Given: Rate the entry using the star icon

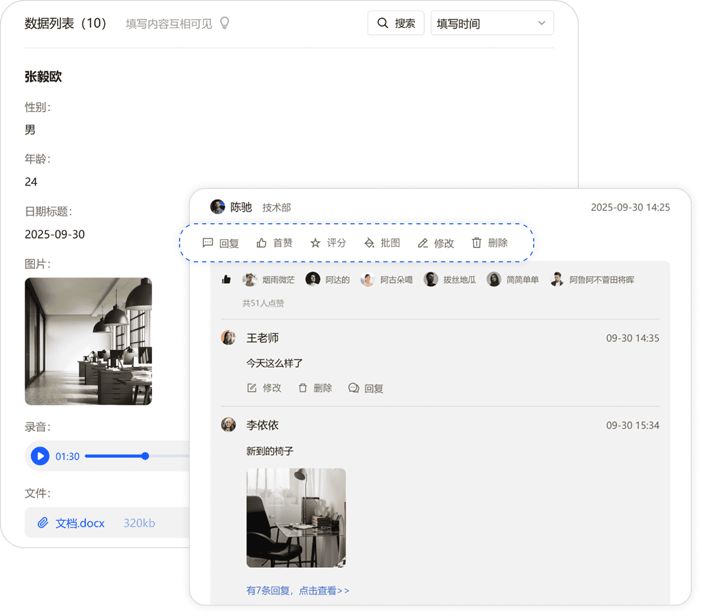Looking at the screenshot, I should click(315, 243).
